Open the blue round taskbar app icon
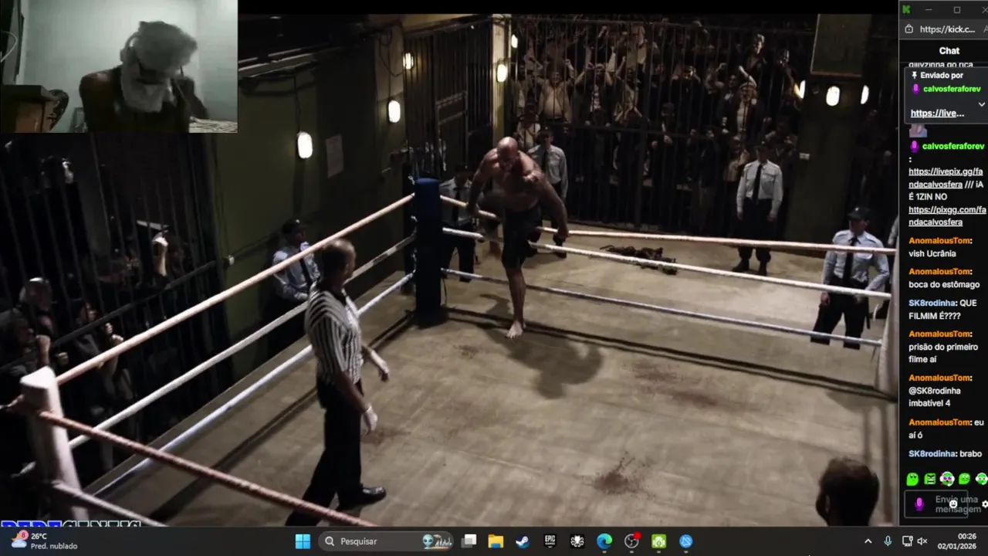The width and height of the screenshot is (988, 556). coord(686,541)
